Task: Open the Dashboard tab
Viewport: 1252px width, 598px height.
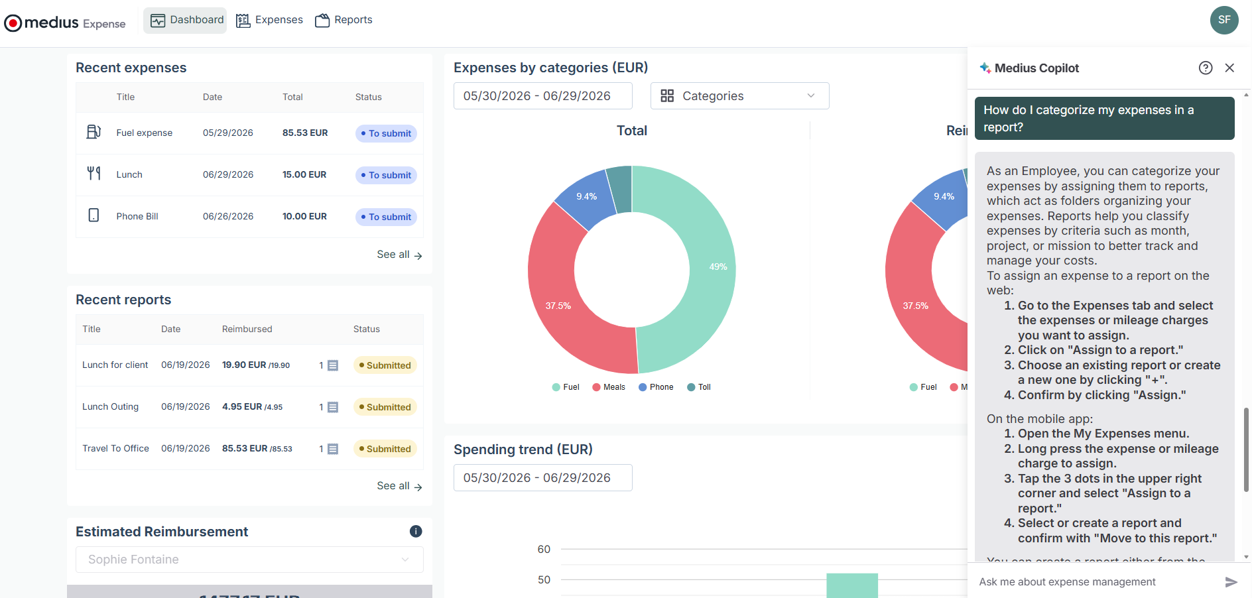Action: click(x=186, y=20)
